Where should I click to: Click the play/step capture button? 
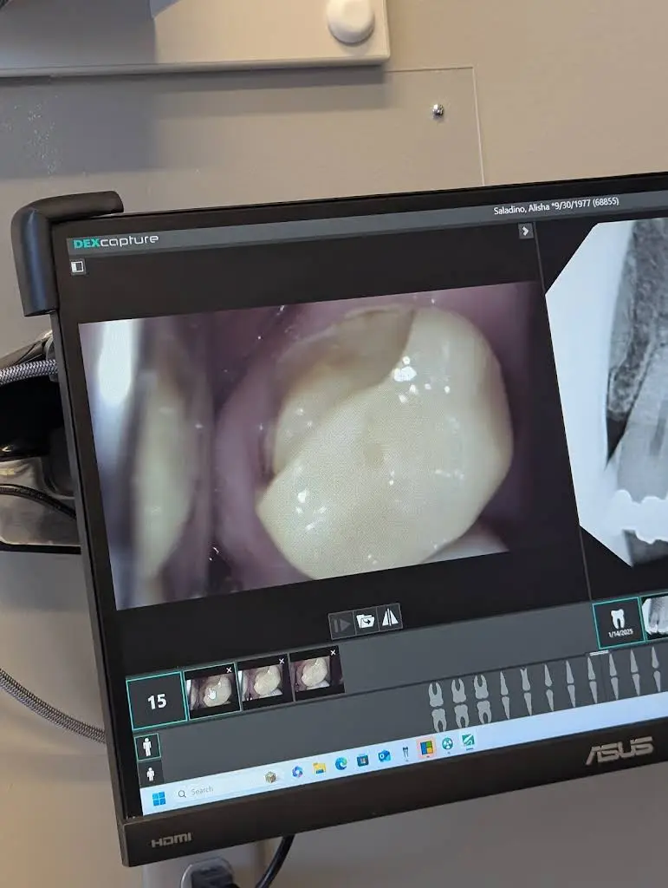341,625
